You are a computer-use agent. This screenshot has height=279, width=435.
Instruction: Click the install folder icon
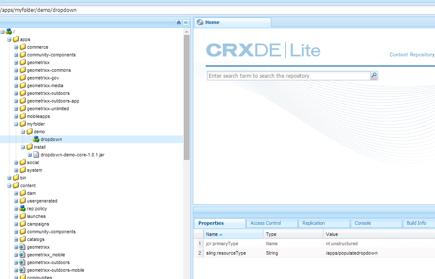[x=30, y=147]
